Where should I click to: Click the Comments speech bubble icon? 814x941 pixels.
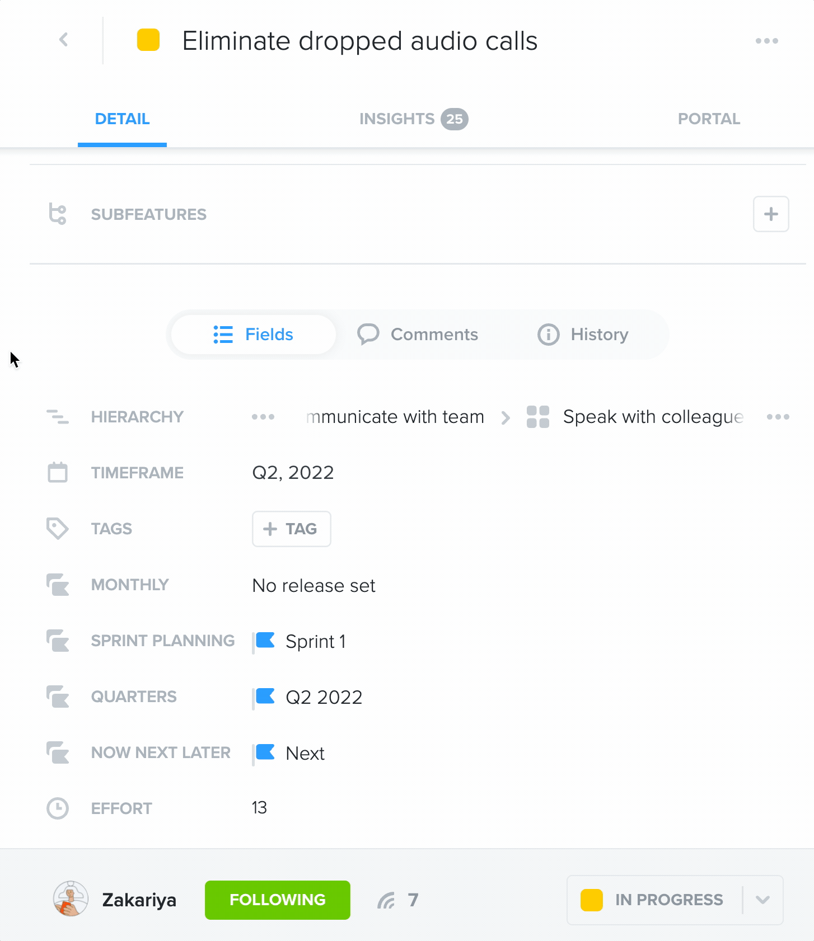click(x=368, y=335)
